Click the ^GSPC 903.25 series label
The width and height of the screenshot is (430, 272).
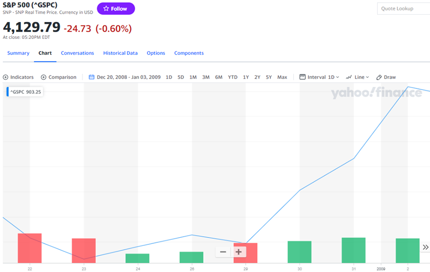coord(25,92)
